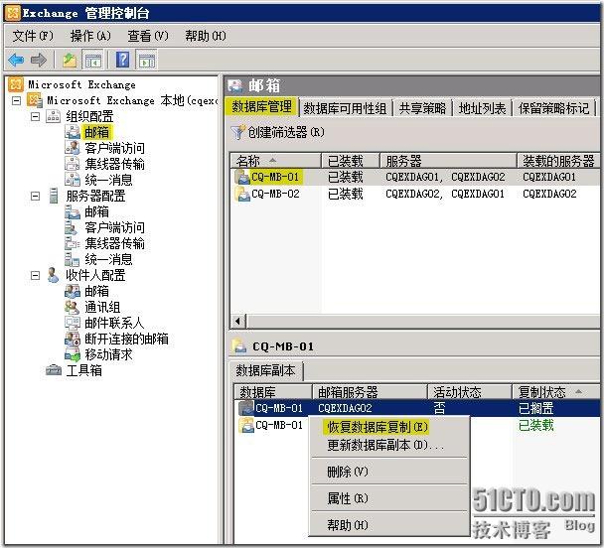Open the 查看(V) menu
Viewport: 604px width, 548px height.
pyautogui.click(x=148, y=36)
